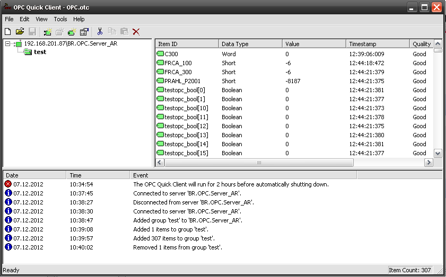
Task: Select the testopc_bool[15] item
Action: click(186, 153)
